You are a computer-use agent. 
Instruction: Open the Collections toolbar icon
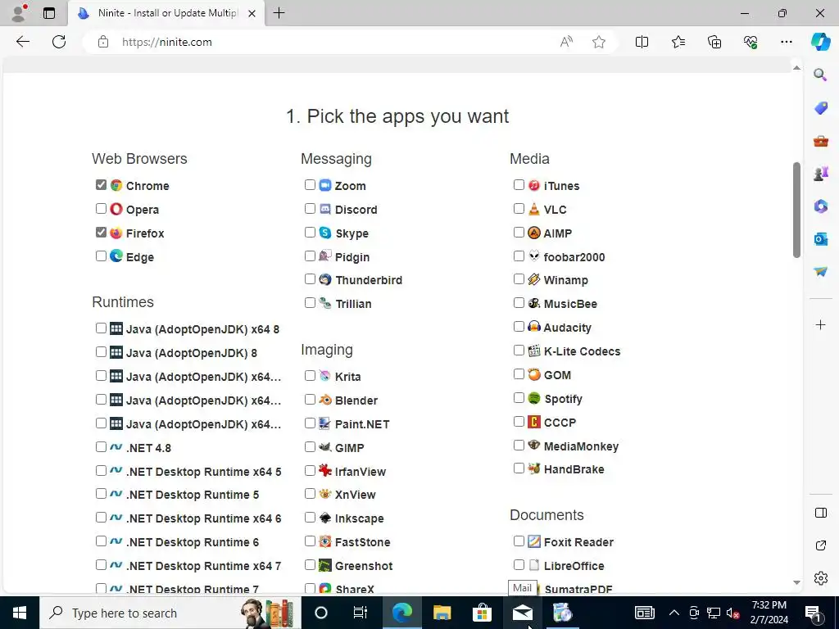click(714, 42)
